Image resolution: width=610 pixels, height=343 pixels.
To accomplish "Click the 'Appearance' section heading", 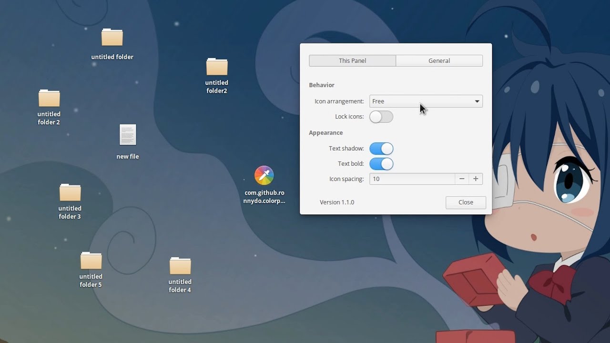I will (x=326, y=133).
